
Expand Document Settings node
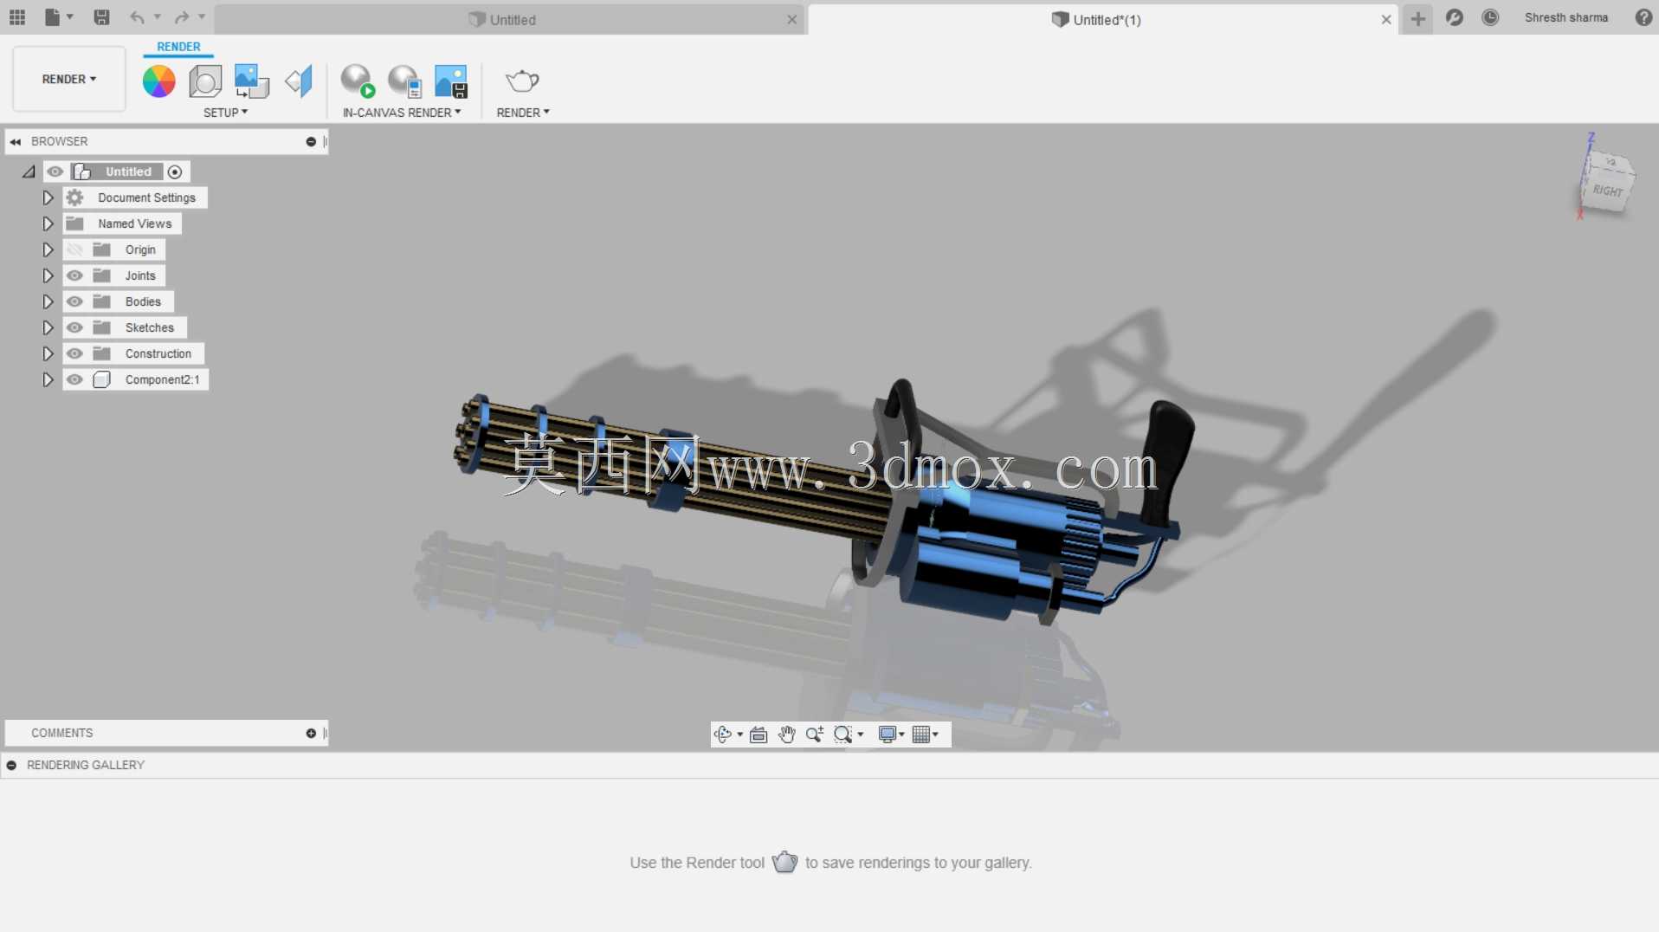[48, 197]
